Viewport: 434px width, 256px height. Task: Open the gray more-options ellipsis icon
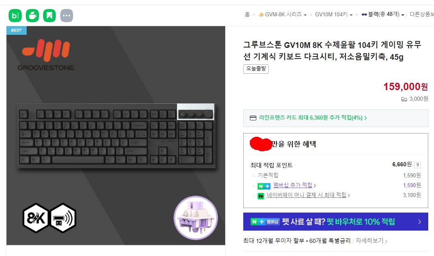point(67,16)
